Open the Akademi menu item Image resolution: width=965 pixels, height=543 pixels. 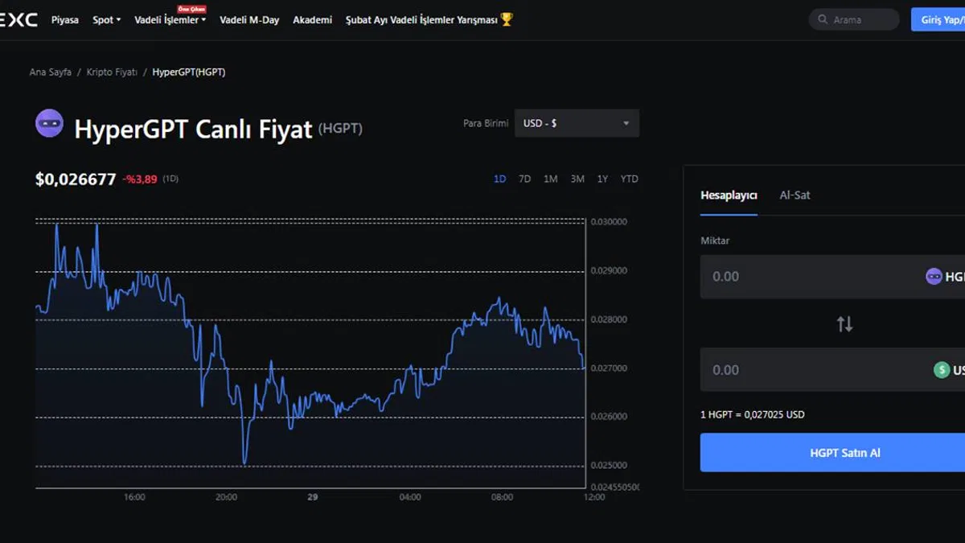point(312,20)
